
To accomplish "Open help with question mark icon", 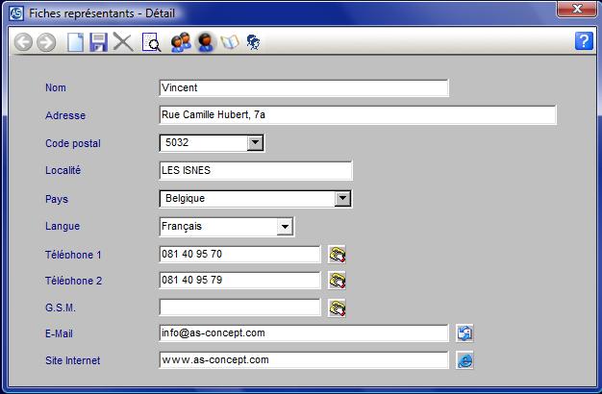I will [x=584, y=41].
